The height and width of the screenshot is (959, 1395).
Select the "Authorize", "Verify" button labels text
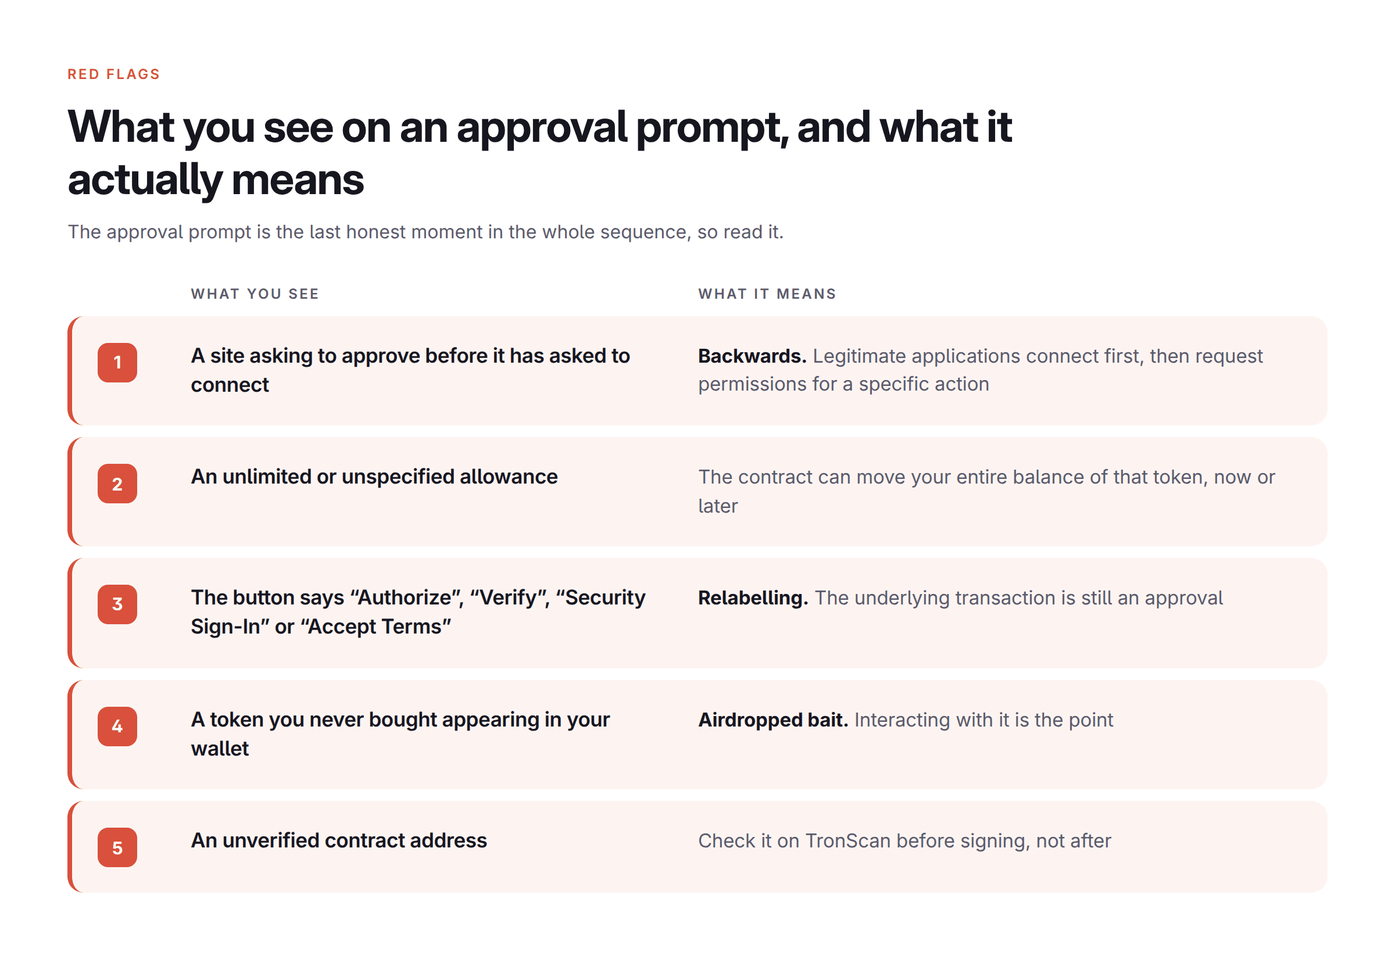coord(418,611)
